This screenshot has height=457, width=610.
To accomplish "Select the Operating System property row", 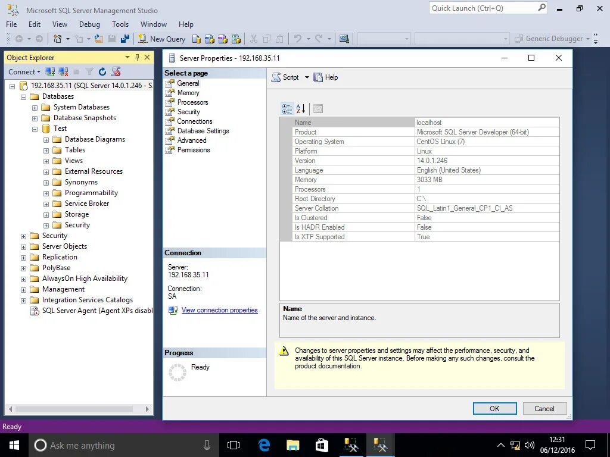I will 425,142.
